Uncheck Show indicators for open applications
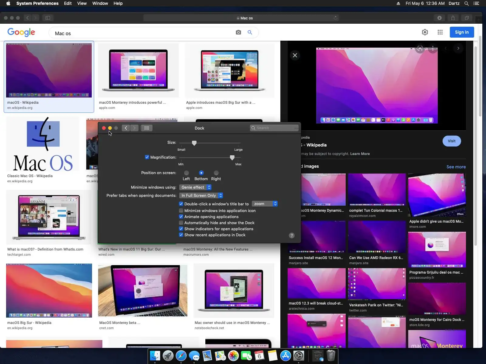The image size is (486, 364). (181, 229)
